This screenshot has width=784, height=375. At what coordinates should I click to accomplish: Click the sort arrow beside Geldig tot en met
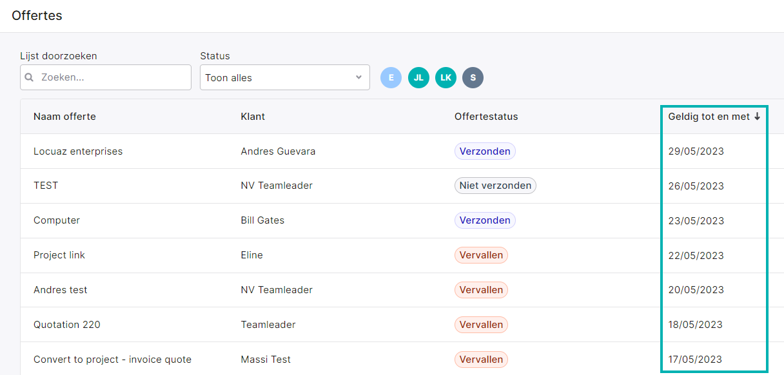pyautogui.click(x=757, y=117)
